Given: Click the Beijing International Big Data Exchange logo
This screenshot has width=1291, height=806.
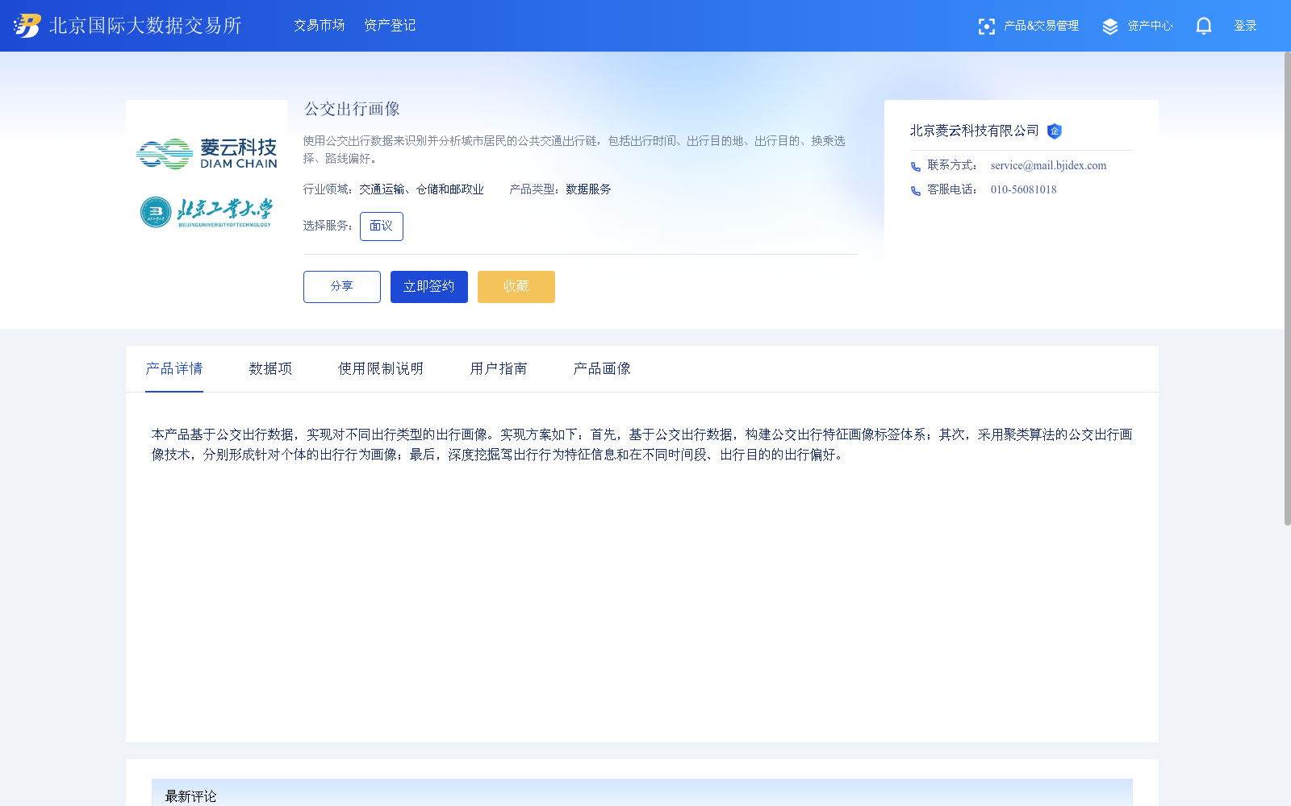Looking at the screenshot, I should click(27, 26).
